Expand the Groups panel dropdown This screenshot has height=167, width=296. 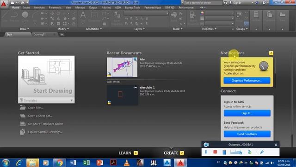[x=242, y=29]
